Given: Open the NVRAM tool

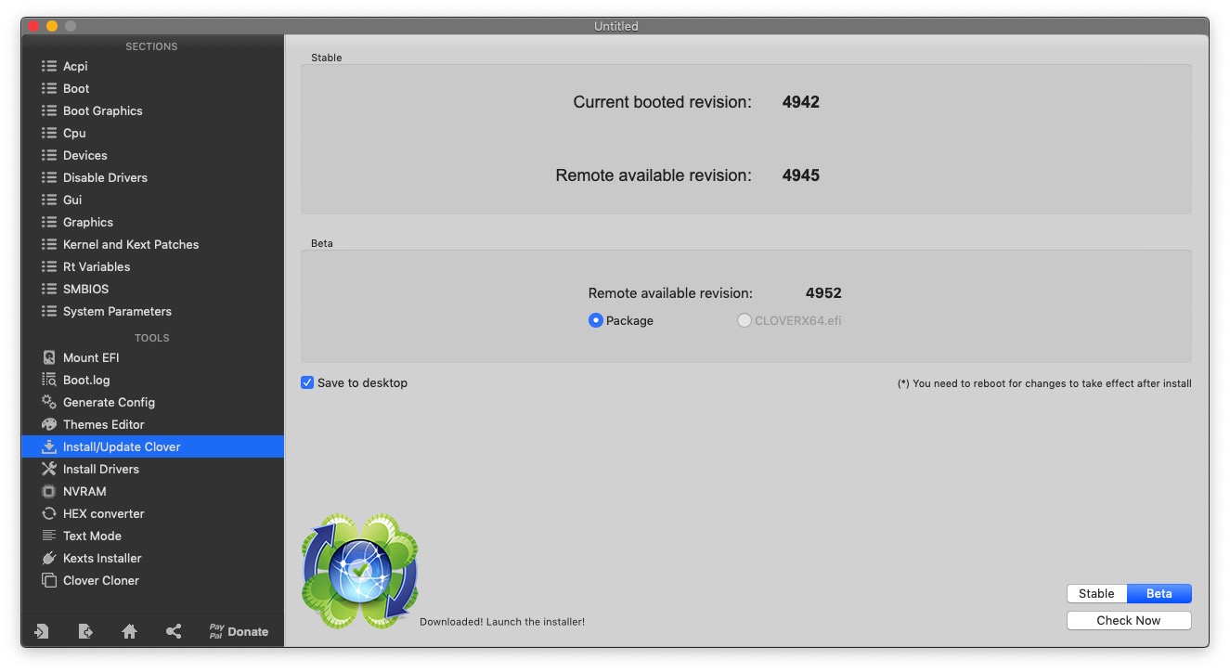Looking at the screenshot, I should pos(84,491).
